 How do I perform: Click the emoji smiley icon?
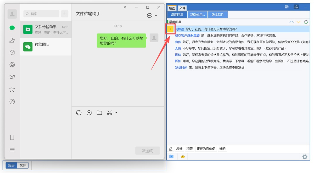tap(79, 113)
